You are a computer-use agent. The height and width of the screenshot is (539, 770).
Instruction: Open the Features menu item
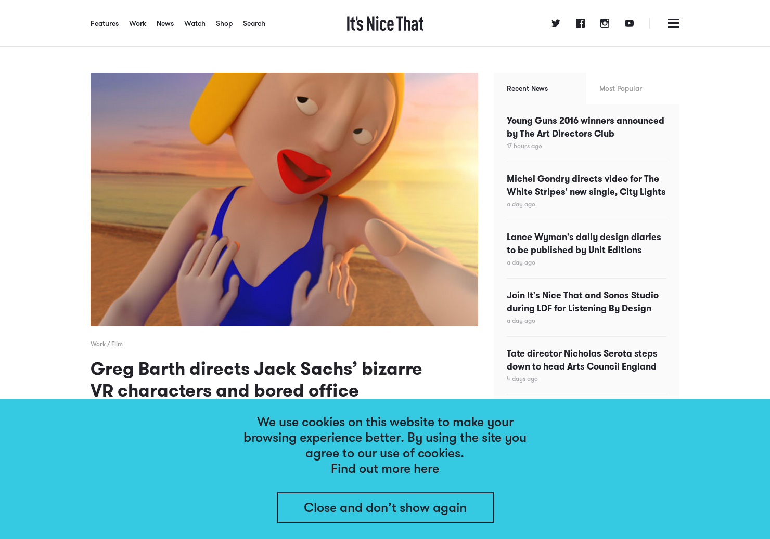click(x=105, y=23)
